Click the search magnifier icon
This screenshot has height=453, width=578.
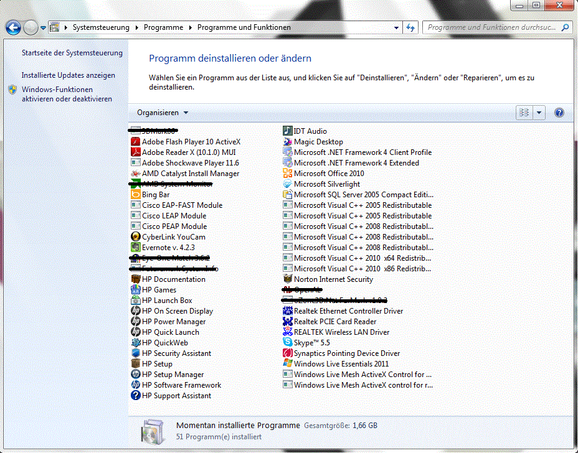point(565,27)
